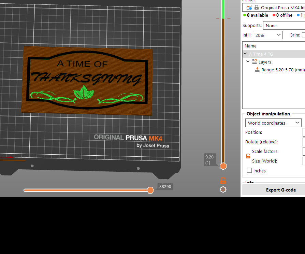305x254 pixels.
Task: Click the printer preset icon beside Original Prusa MK4
Action: pos(249,8)
